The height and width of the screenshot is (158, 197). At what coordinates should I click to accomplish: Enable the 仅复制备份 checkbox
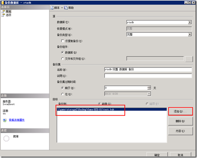pyautogui.click(x=63, y=41)
